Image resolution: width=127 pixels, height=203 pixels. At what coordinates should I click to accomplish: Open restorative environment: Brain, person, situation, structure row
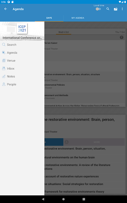[85, 77]
